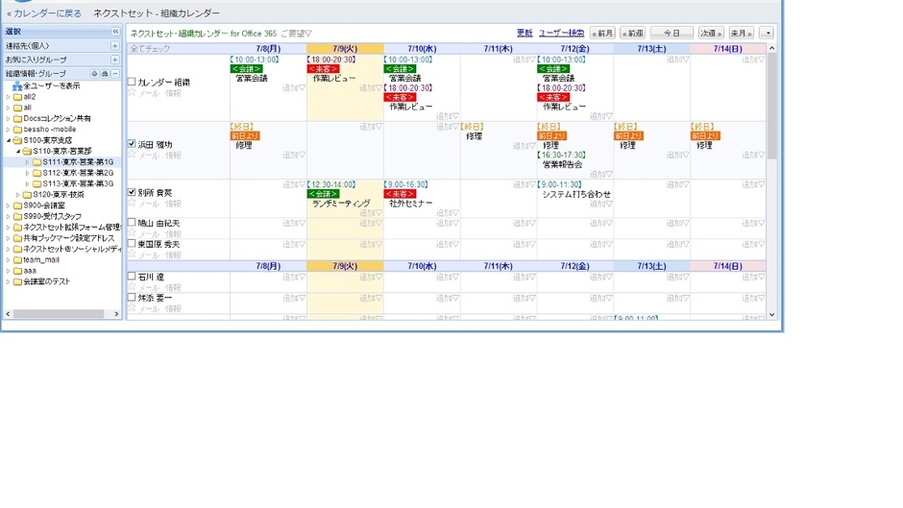Screen dimensions: 903x508
Task: Click the plus icon beside 連絡先(個人)
Action: [x=115, y=46]
